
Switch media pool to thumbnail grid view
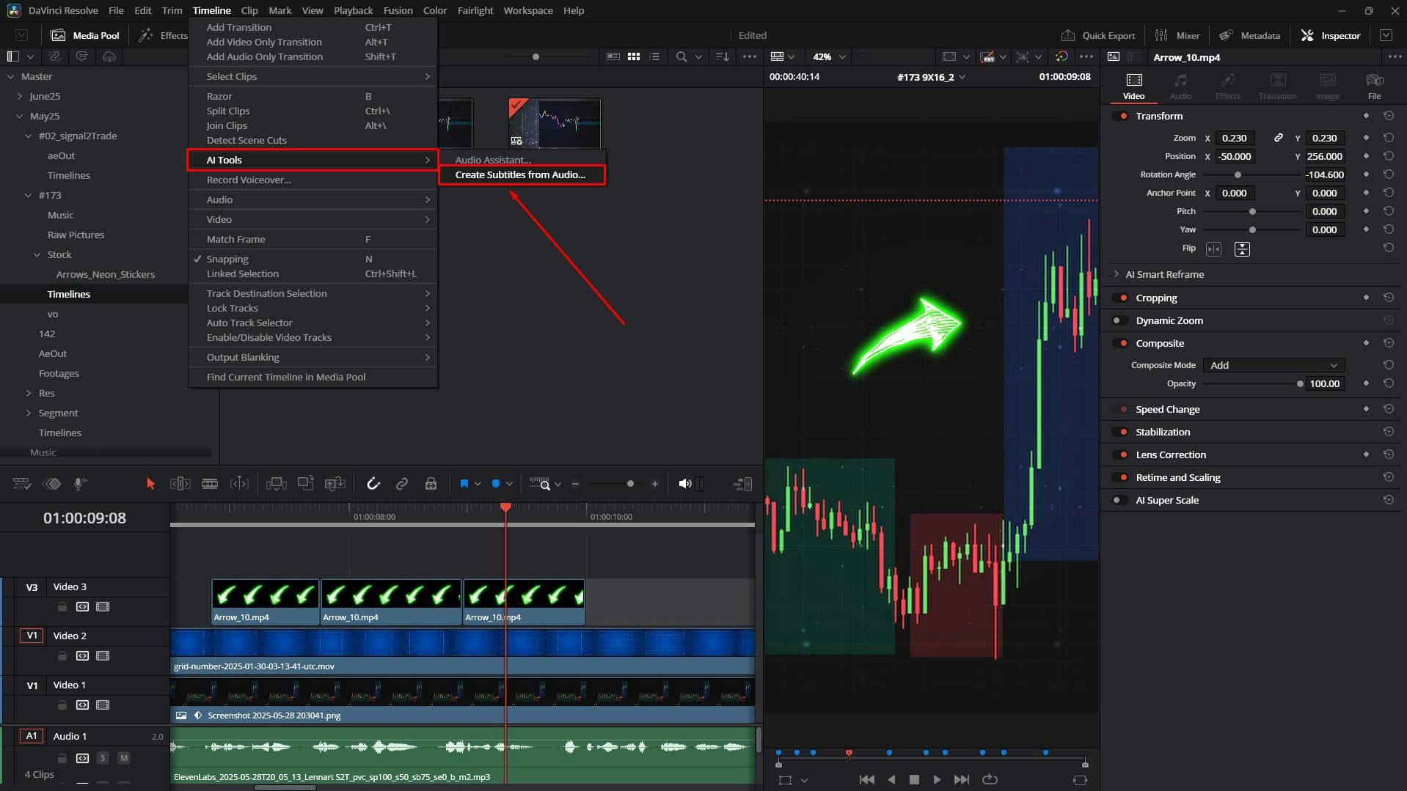pyautogui.click(x=634, y=56)
